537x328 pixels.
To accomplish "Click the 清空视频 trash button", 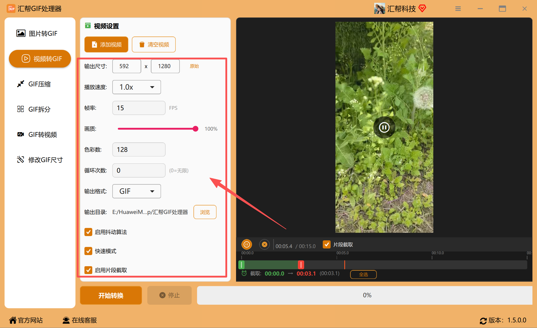I will pyautogui.click(x=154, y=45).
